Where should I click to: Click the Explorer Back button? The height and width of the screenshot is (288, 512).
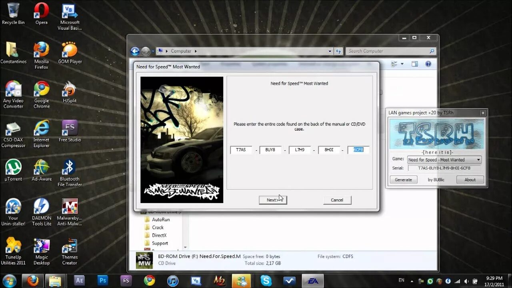135,51
